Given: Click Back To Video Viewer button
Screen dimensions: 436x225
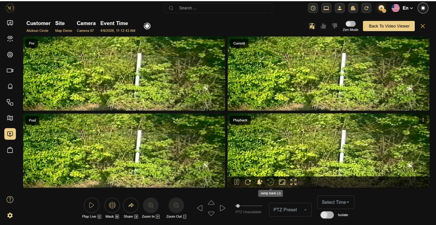Looking at the screenshot, I should 389,26.
